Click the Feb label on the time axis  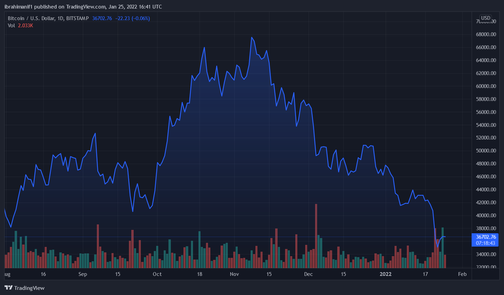click(462, 274)
